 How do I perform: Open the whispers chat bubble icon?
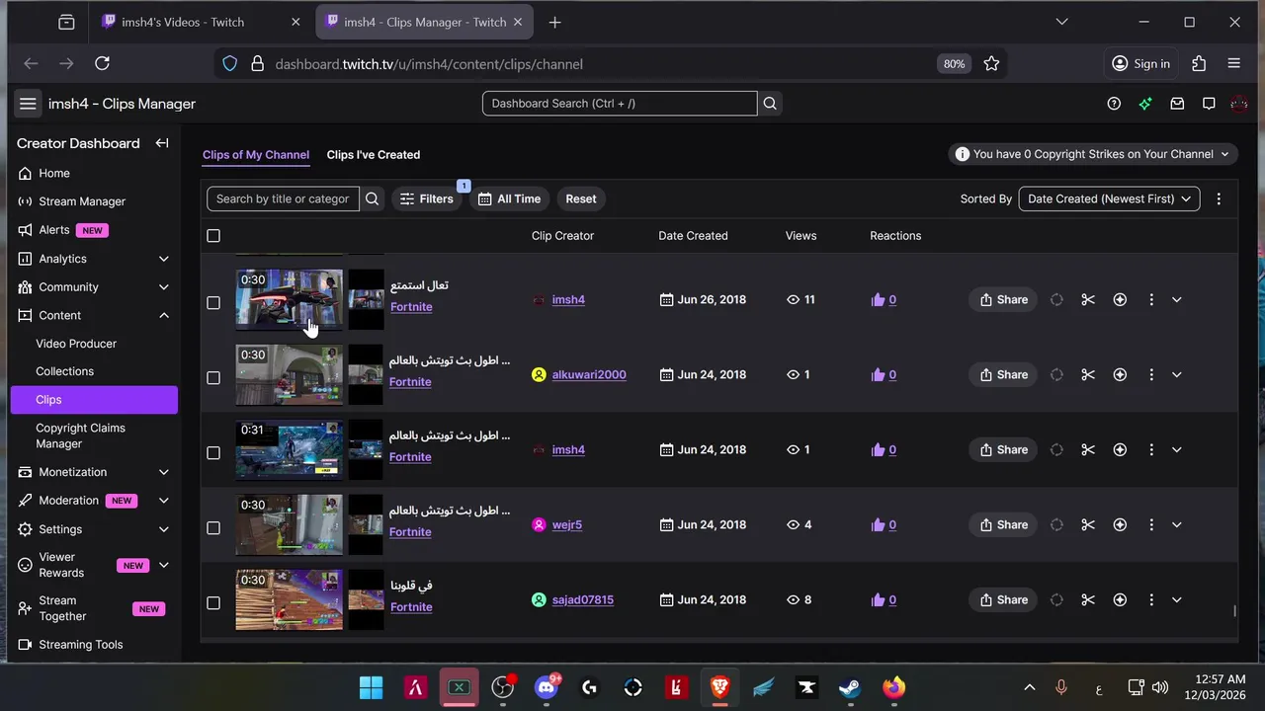coord(1209,104)
